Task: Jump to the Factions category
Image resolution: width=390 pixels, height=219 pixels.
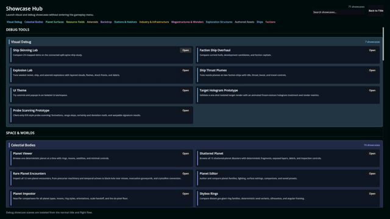Action: (x=270, y=22)
